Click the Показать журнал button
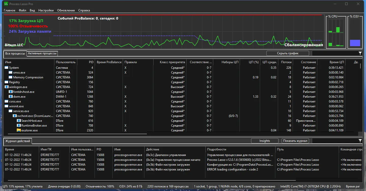366x191 pixels. coord(295,141)
